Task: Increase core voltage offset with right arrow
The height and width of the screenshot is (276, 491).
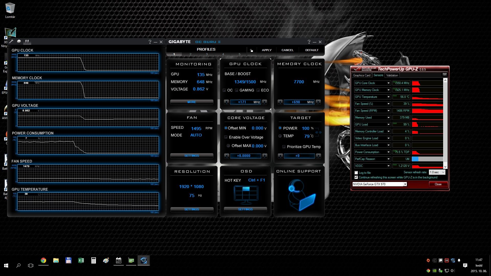Action: (x=265, y=156)
